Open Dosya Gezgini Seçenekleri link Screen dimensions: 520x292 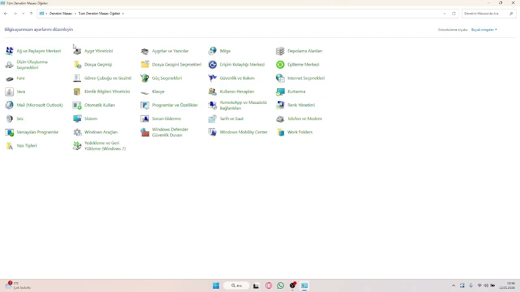pos(177,64)
